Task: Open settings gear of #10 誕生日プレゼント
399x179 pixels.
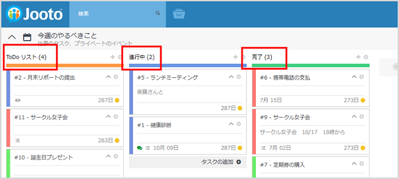Action: pyautogui.click(x=116, y=156)
